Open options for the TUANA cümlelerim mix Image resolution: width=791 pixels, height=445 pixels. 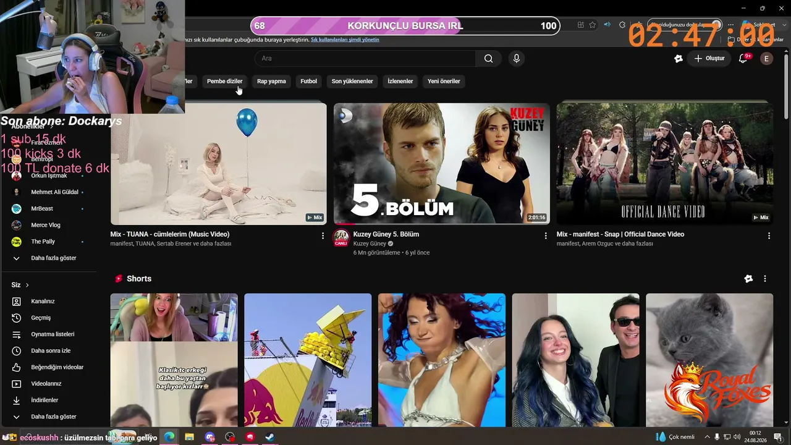click(x=323, y=235)
